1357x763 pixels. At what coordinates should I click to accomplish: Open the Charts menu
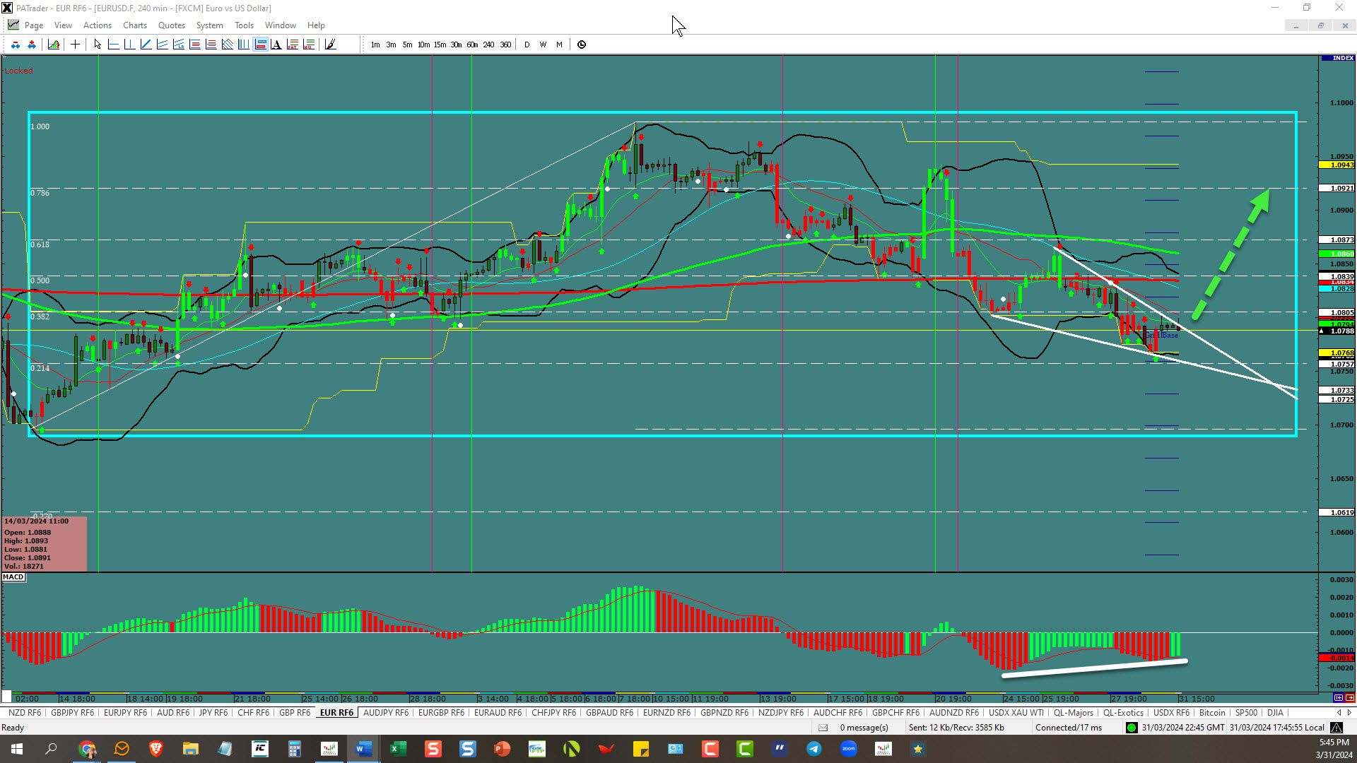(134, 25)
